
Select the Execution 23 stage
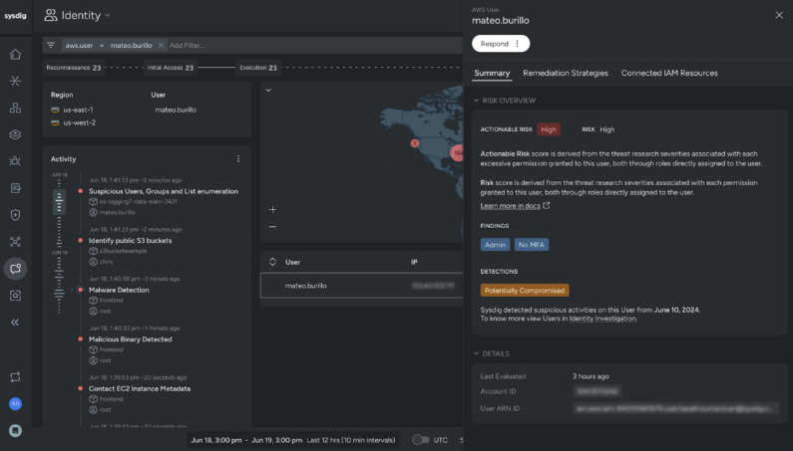pyautogui.click(x=258, y=67)
